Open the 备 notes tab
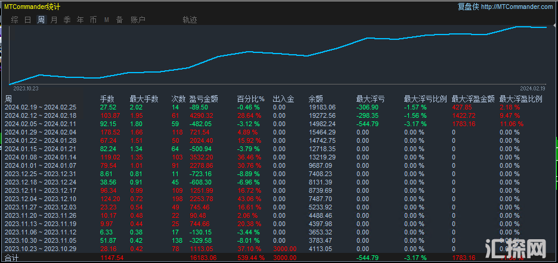 pos(119,20)
